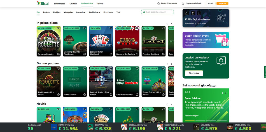266x132 pixels.
Task: Favorite Premium Blackjack in In primo piano
Action: point(163,28)
